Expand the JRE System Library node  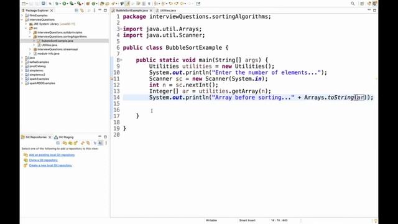click(x=26, y=24)
